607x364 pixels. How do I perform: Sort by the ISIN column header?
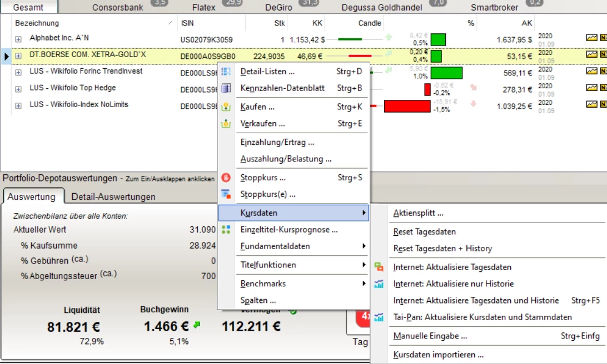pos(211,23)
